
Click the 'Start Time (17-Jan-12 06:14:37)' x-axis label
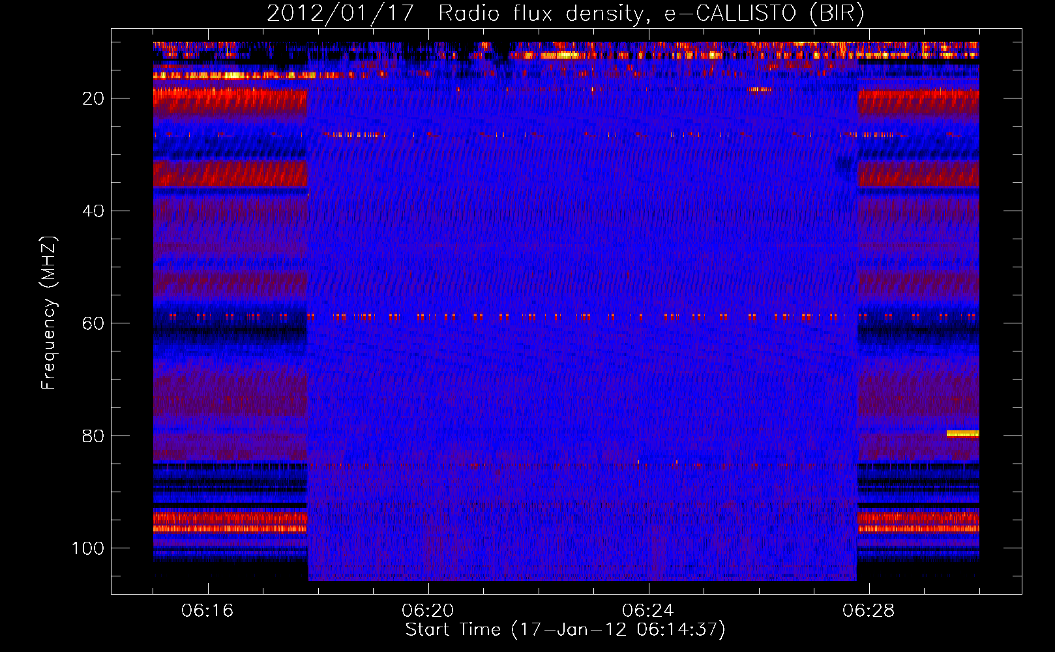pos(565,630)
